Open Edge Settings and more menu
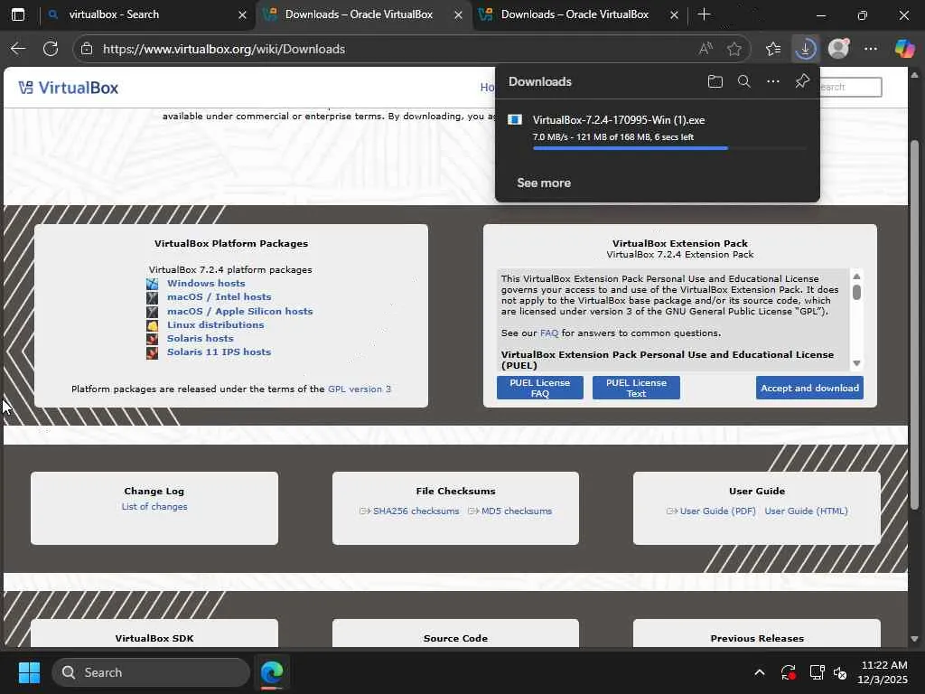The width and height of the screenshot is (925, 694). pyautogui.click(x=871, y=49)
